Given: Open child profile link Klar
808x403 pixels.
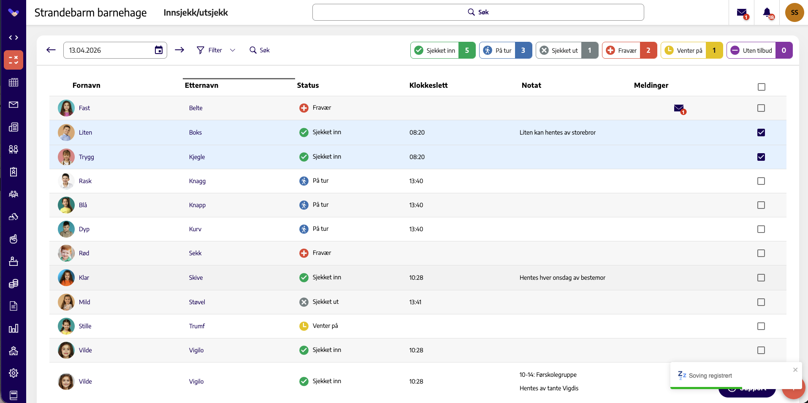Looking at the screenshot, I should click(x=84, y=278).
